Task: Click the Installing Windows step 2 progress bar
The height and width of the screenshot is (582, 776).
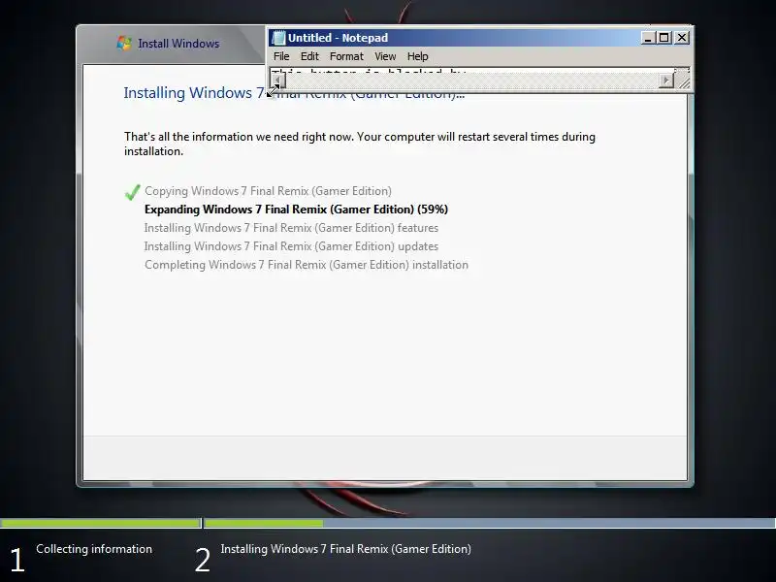Action: pos(490,523)
